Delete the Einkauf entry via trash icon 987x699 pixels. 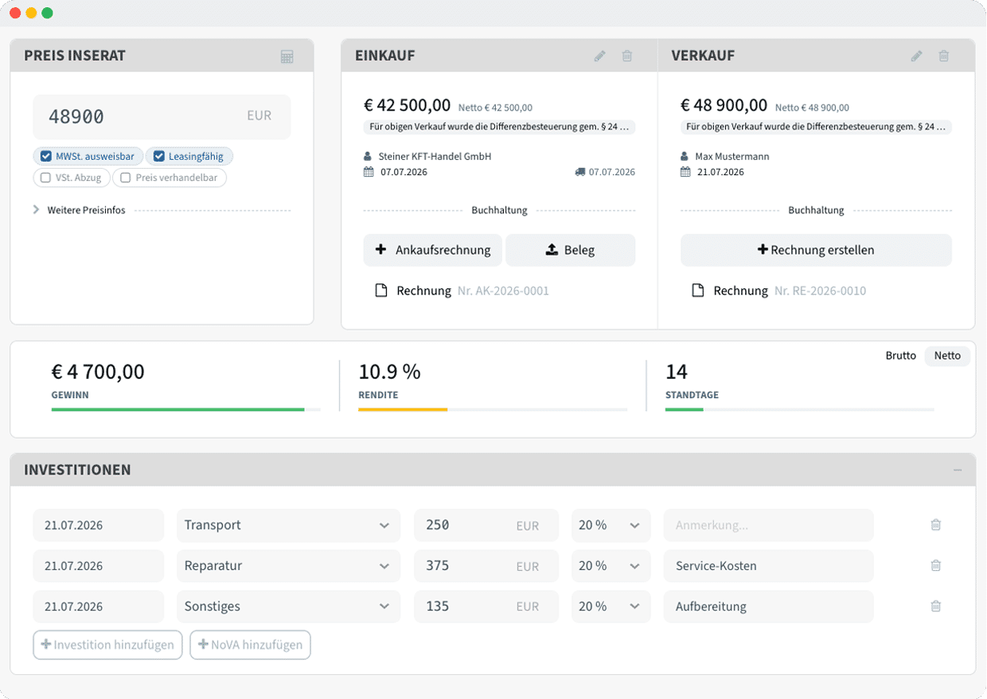click(x=627, y=56)
